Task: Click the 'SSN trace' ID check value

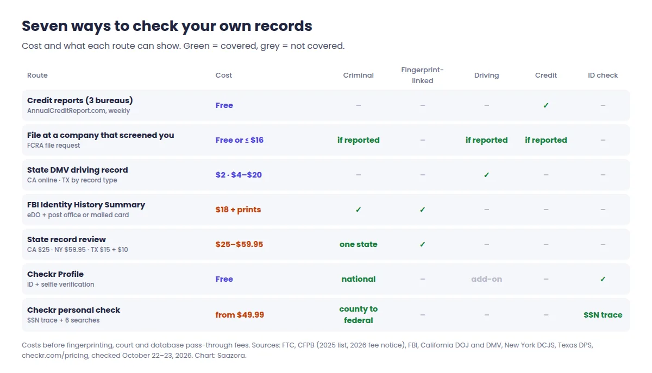Action: tap(603, 315)
